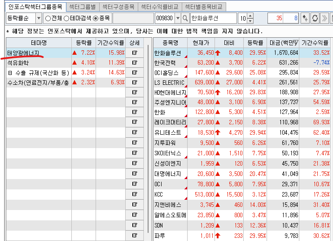This screenshot has height=241, width=333.
Task: Increase period value with up stepper
Action: point(250,16)
